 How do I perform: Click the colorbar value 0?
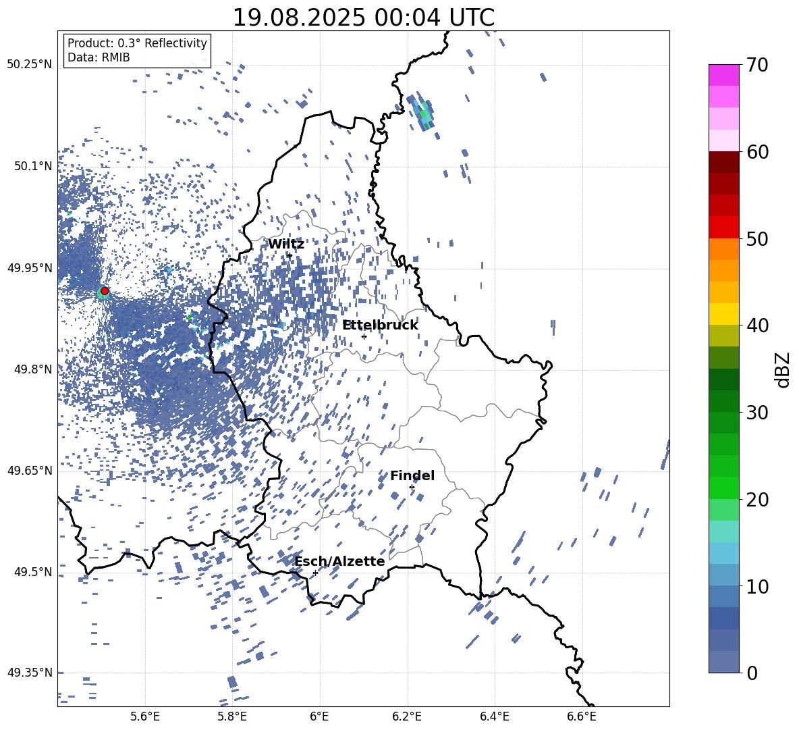(x=752, y=673)
